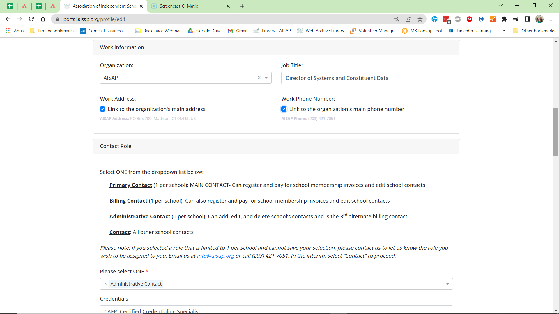This screenshot has height=314, width=559.
Task: Bookmark the page with the star icon
Action: pyautogui.click(x=420, y=19)
